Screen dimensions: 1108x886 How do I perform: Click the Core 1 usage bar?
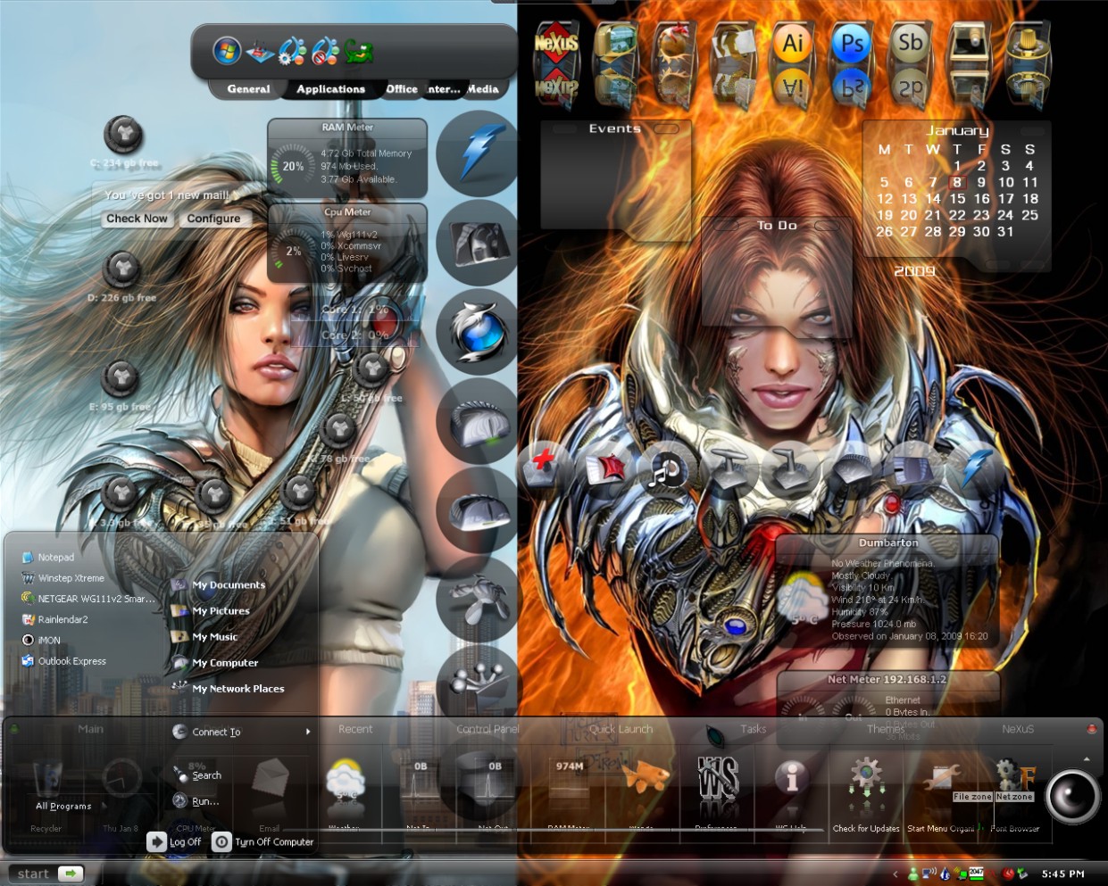(x=354, y=310)
